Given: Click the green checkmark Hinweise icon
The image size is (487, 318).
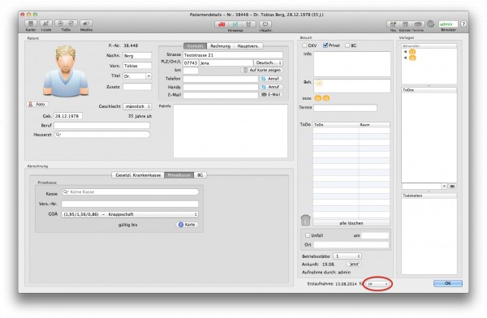Looking at the screenshot, I should pos(235,24).
